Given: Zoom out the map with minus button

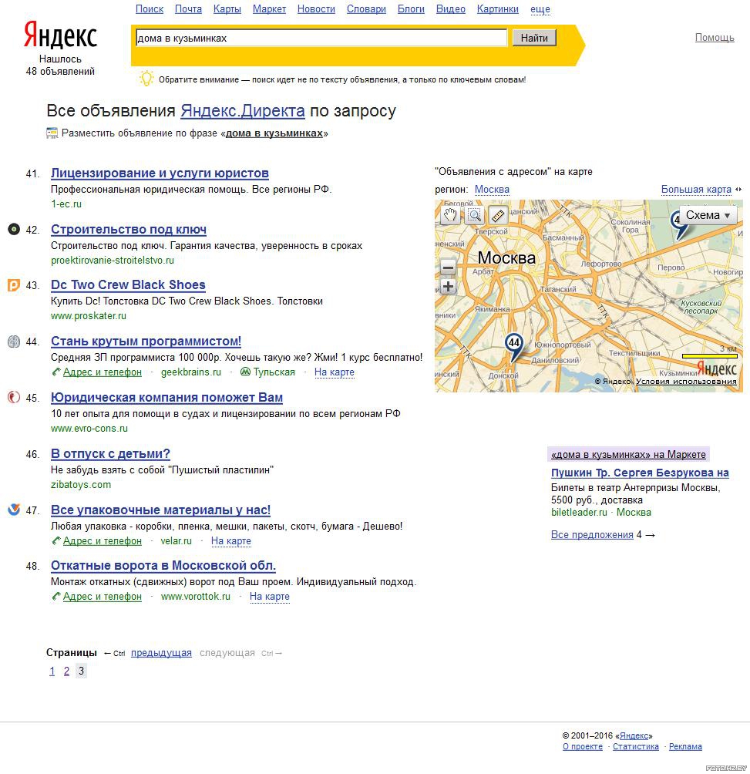Looking at the screenshot, I should 448,268.
